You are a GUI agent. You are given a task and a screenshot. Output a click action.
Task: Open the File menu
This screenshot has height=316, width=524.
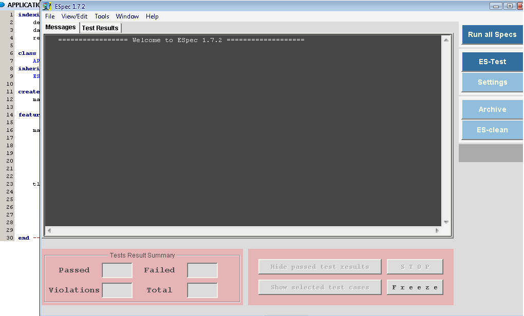coord(50,16)
